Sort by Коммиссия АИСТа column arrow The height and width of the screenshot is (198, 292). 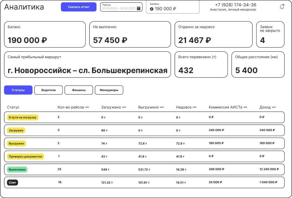(245, 107)
